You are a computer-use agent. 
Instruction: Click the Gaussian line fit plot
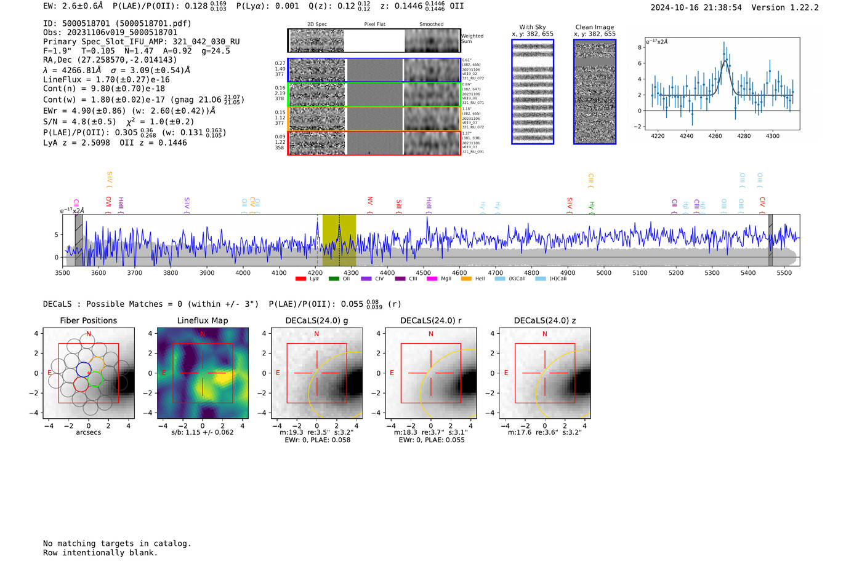722,84
